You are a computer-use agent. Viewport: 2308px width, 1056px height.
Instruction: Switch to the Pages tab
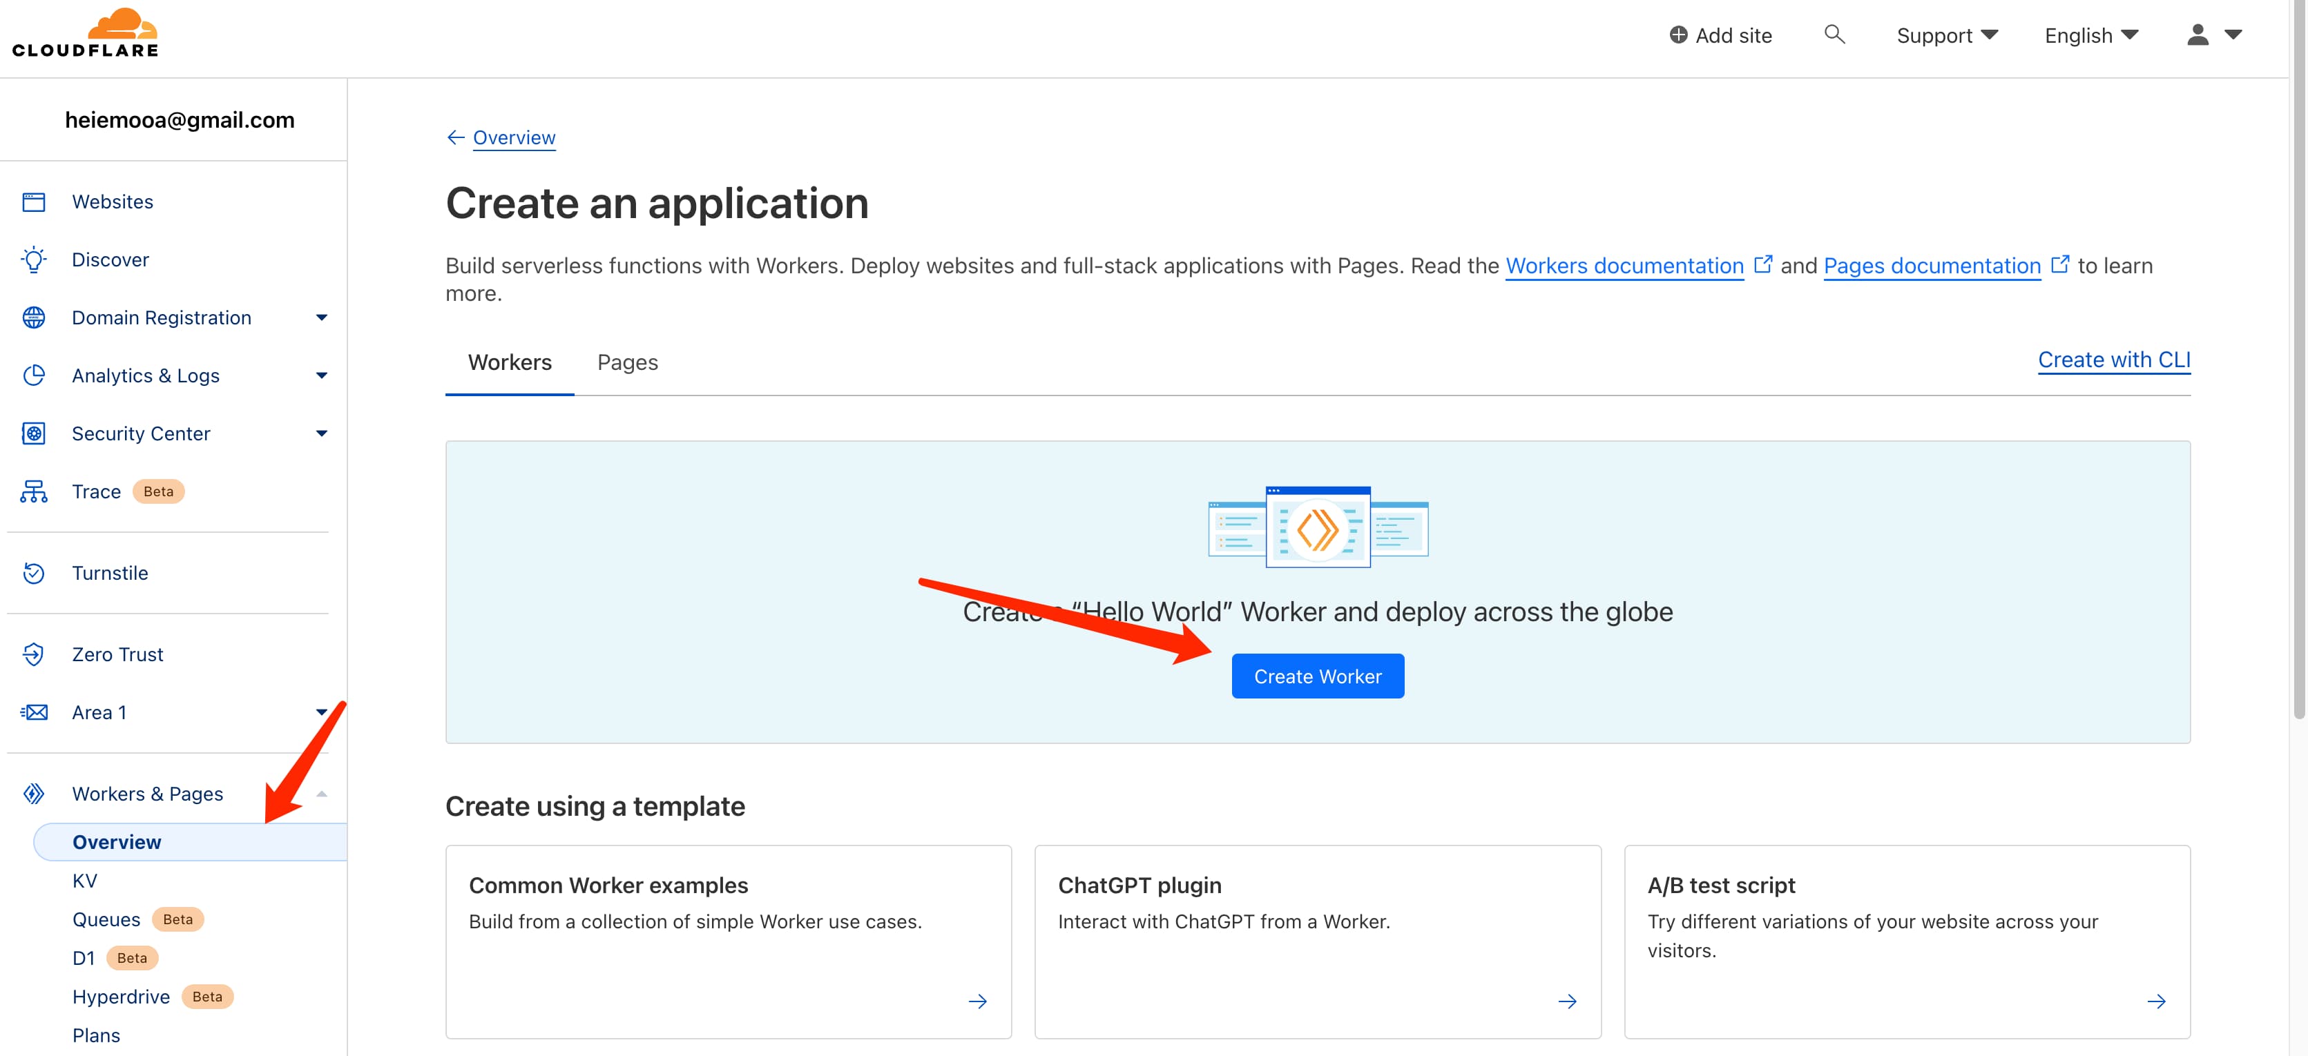tap(627, 362)
